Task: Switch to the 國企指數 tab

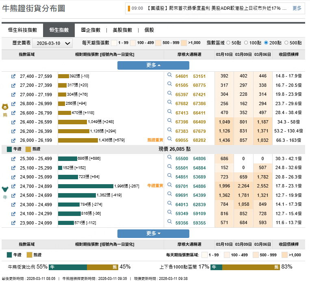Action: point(91,30)
